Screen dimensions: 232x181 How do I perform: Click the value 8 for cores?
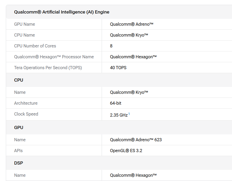111,46
